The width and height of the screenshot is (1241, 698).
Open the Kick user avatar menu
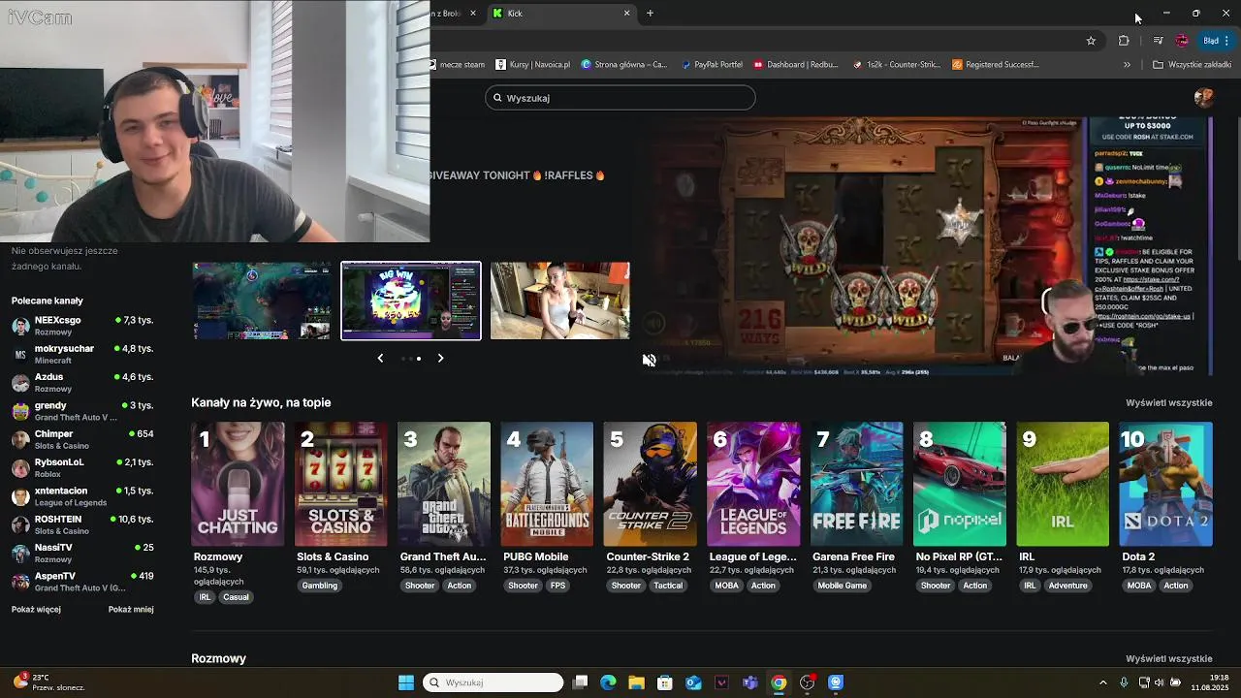1203,98
